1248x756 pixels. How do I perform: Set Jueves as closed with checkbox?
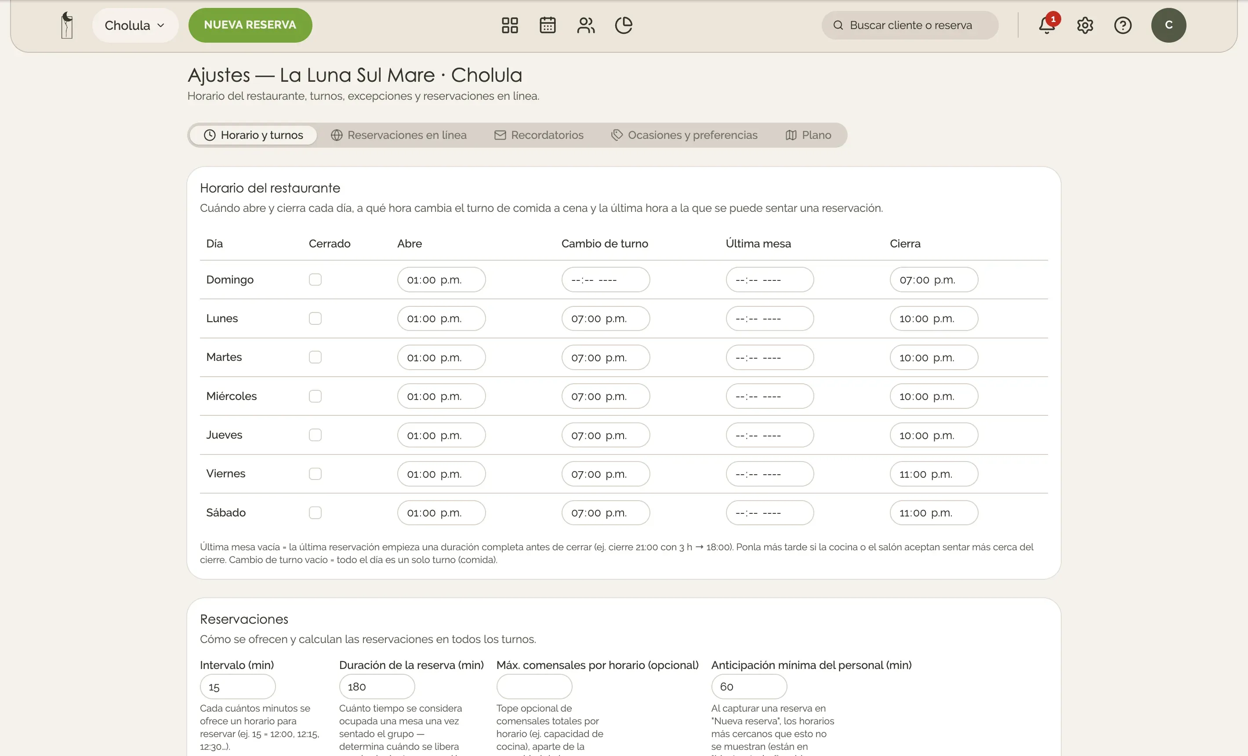[315, 435]
